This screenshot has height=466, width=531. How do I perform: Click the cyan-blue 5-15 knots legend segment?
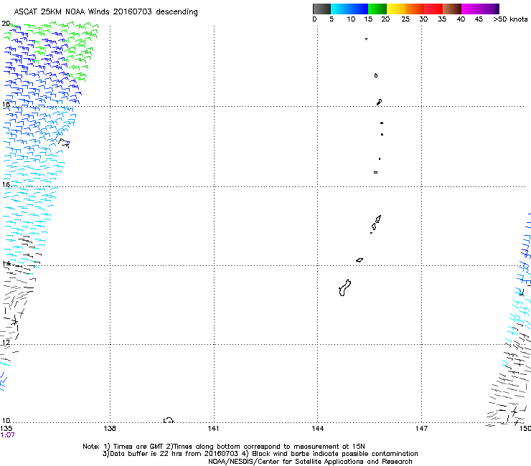[349, 9]
